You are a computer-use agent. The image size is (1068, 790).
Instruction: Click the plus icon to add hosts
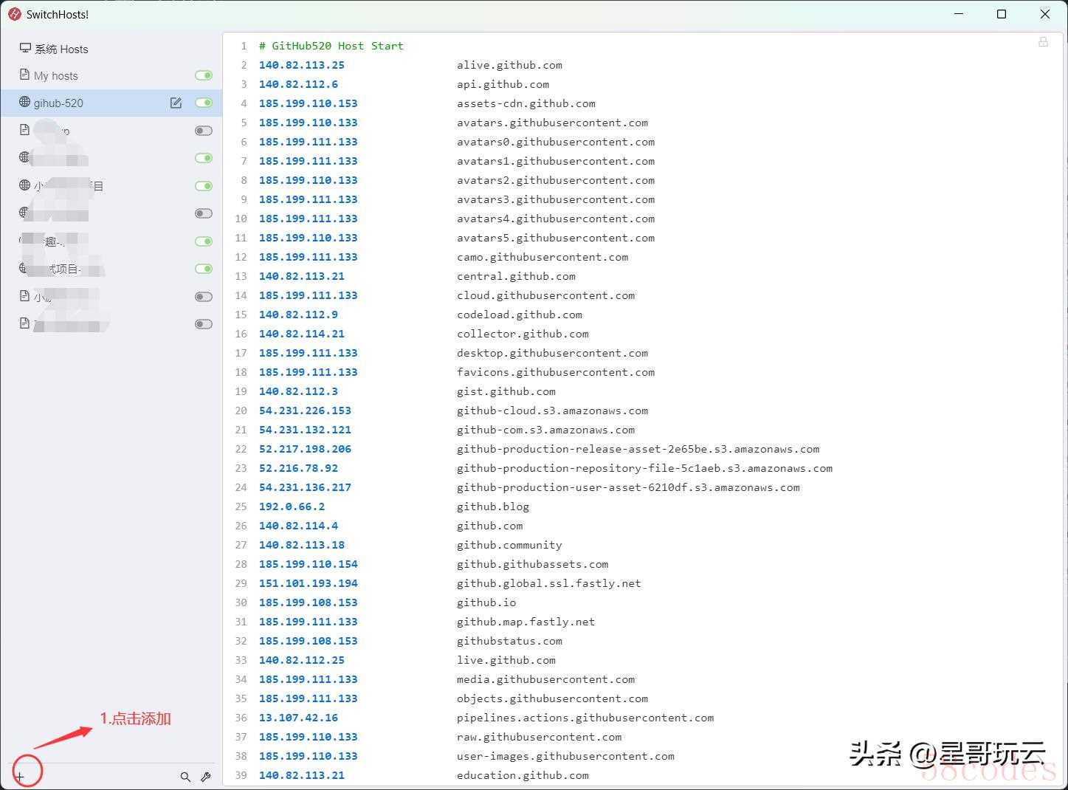(x=21, y=776)
